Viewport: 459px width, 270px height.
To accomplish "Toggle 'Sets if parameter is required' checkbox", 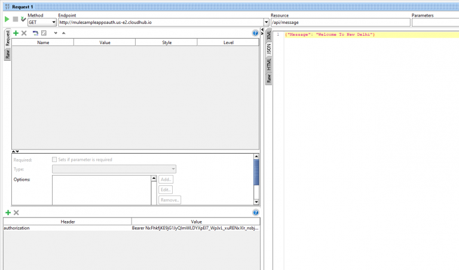I will tap(55, 160).
